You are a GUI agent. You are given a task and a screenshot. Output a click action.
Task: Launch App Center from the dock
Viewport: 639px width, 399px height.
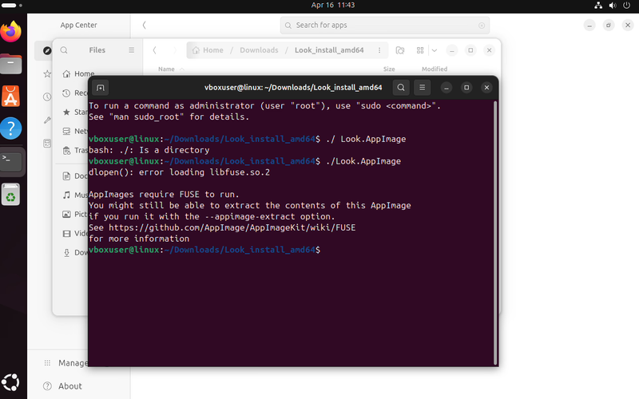(x=11, y=96)
